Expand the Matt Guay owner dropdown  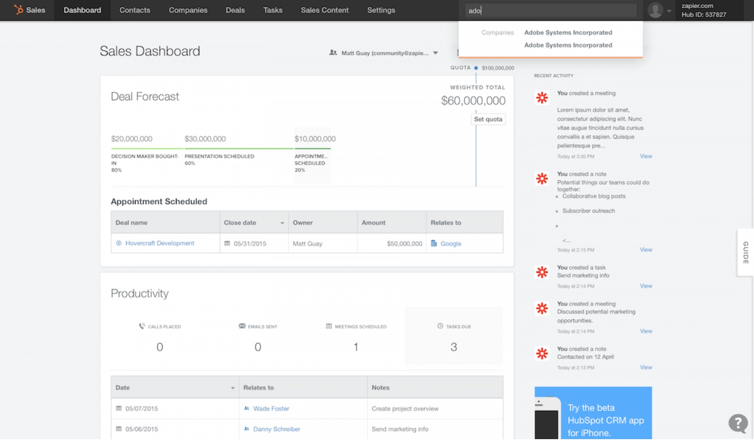(435, 53)
